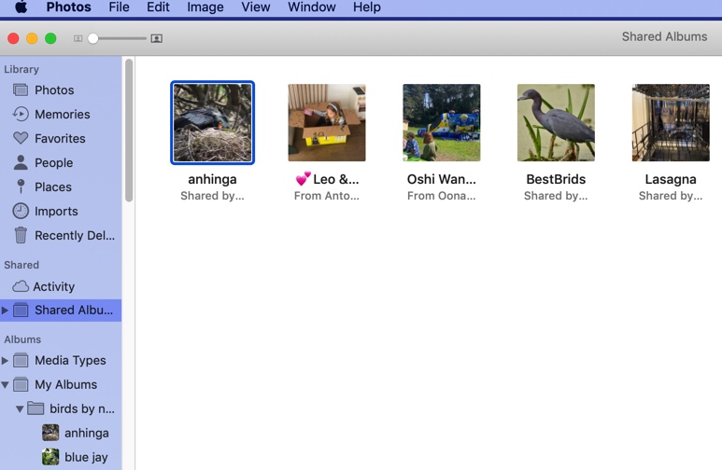Select the anhinga shared album thumbnail
The image size is (722, 470).
click(x=212, y=123)
